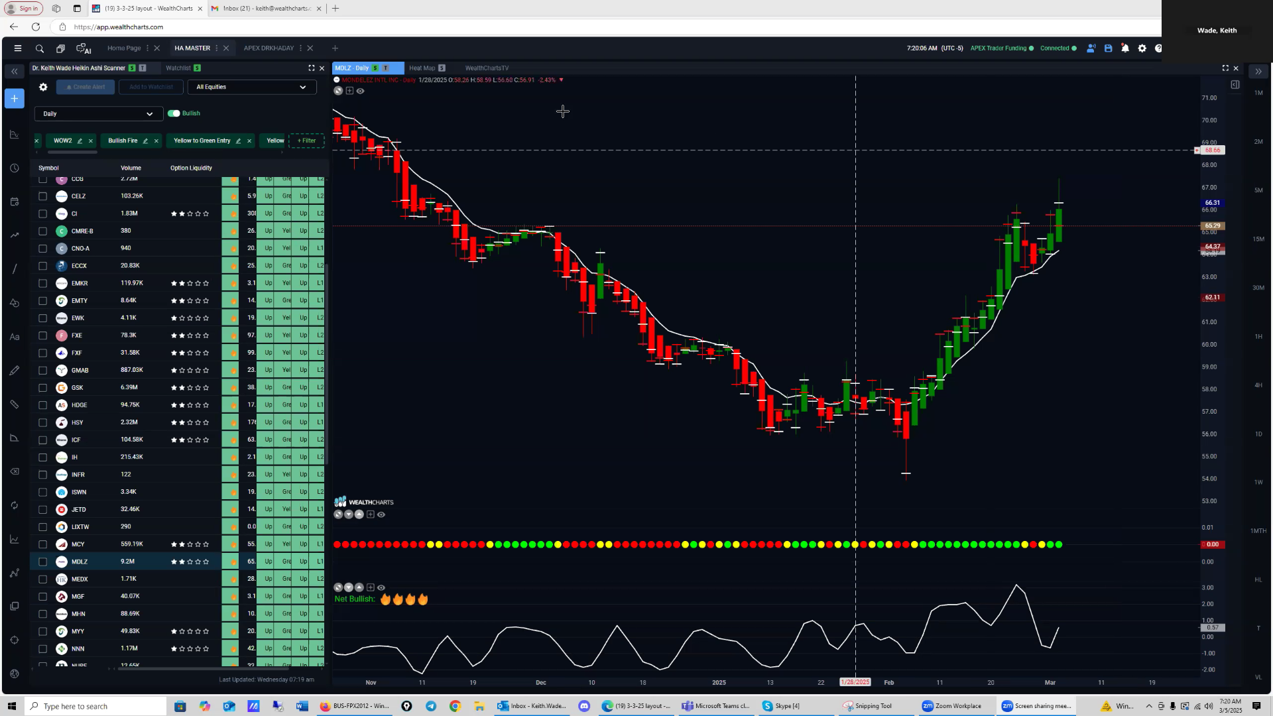The height and width of the screenshot is (716, 1273).
Task: Open the help question mark icon
Action: click(x=1158, y=48)
